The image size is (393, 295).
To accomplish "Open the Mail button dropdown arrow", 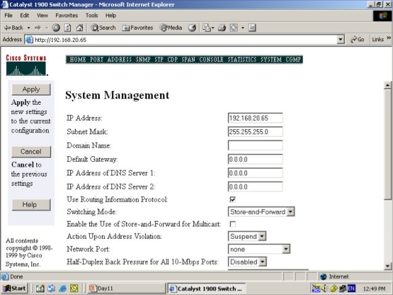I will click(x=213, y=28).
